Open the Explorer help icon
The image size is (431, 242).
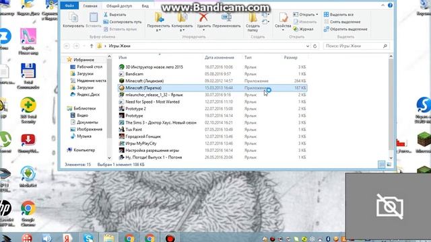[x=390, y=5]
